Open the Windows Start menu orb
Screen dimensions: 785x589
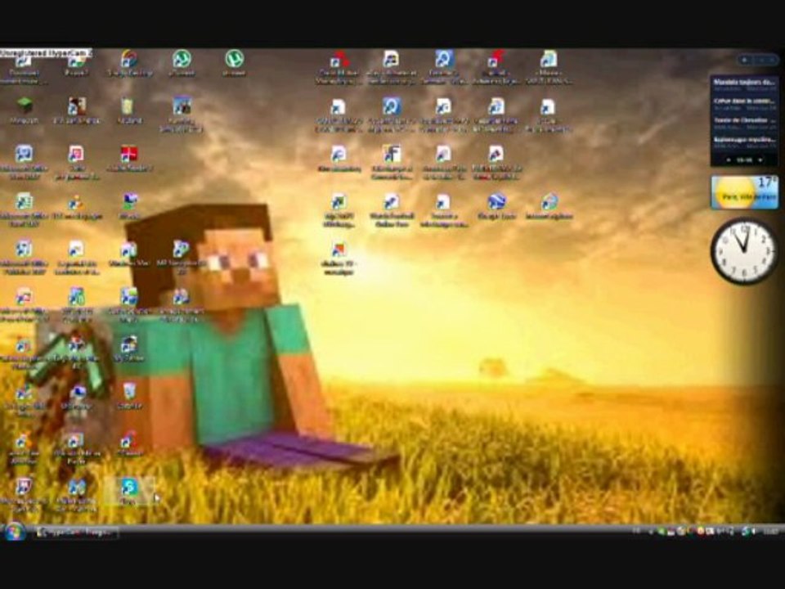click(14, 532)
